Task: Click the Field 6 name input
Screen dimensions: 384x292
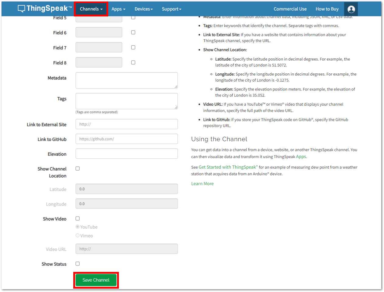Action: coord(99,32)
